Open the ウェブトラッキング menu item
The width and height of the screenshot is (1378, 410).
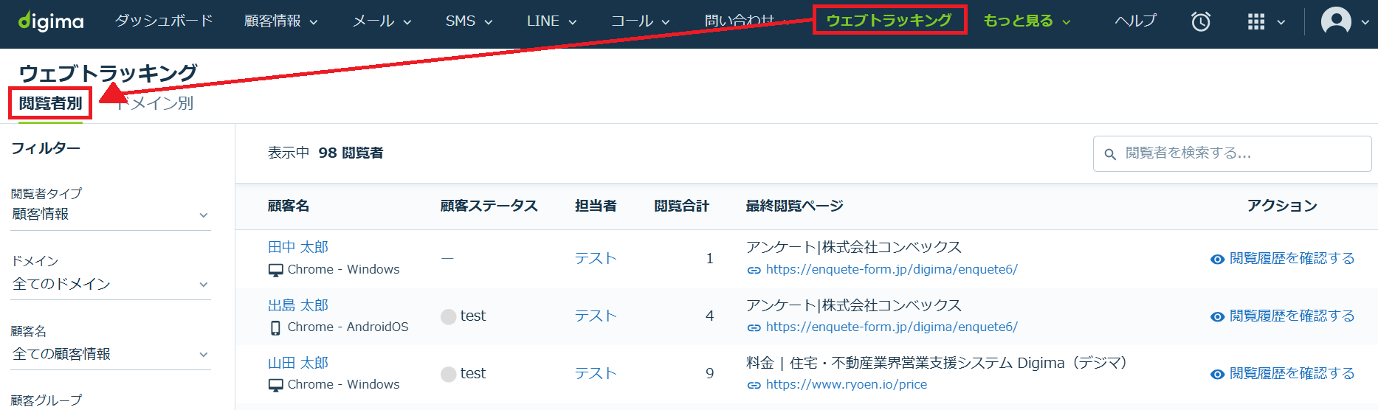pyautogui.click(x=889, y=20)
